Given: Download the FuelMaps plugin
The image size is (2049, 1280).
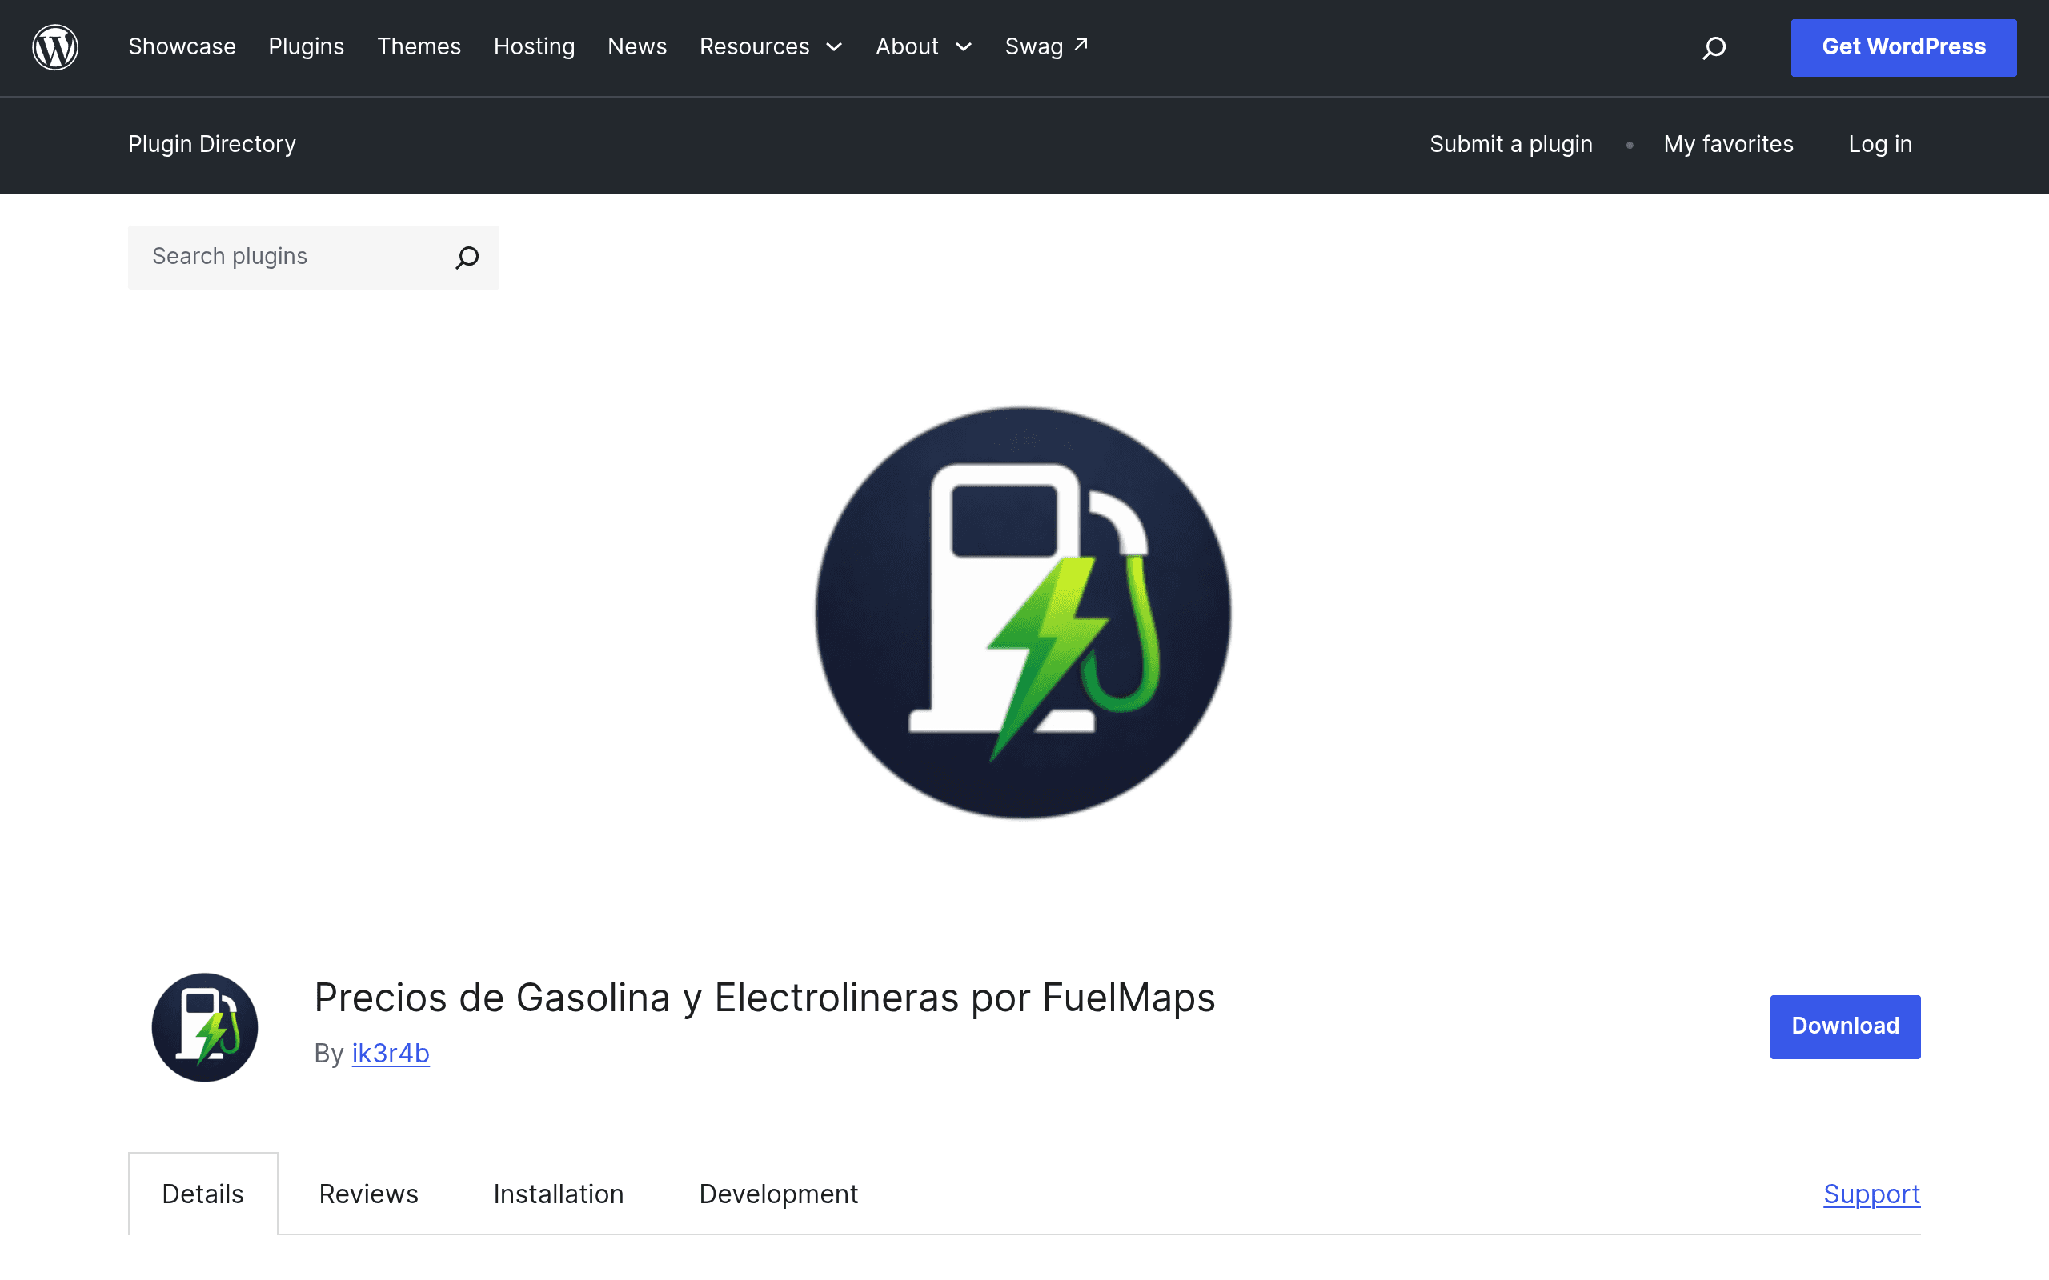Looking at the screenshot, I should 1845,1026.
